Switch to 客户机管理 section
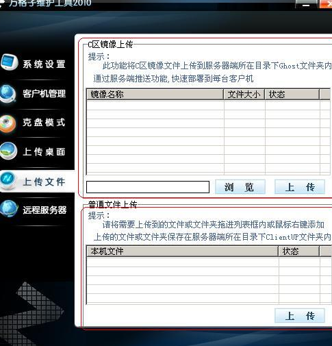 44,93
